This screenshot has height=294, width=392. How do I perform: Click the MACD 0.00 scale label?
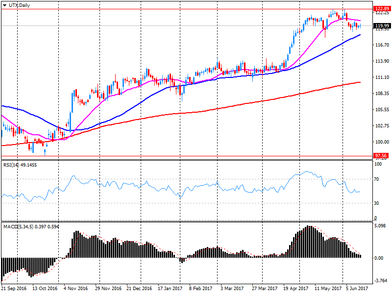(379, 258)
